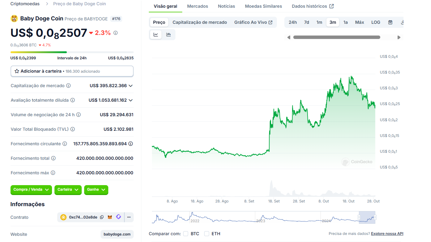The width and height of the screenshot is (431, 242).
Task: Show info for Volume de negociação de 24 h
Action: pos(79,115)
